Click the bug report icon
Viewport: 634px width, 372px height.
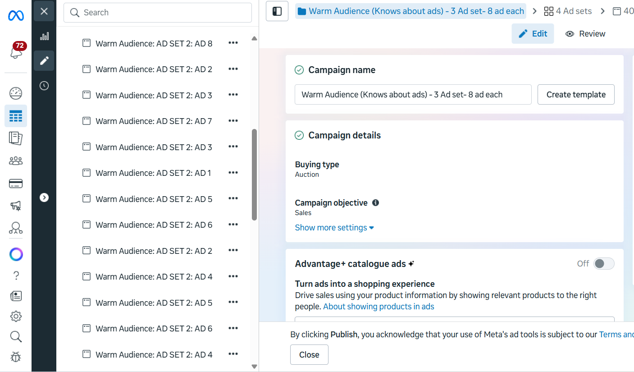click(16, 357)
